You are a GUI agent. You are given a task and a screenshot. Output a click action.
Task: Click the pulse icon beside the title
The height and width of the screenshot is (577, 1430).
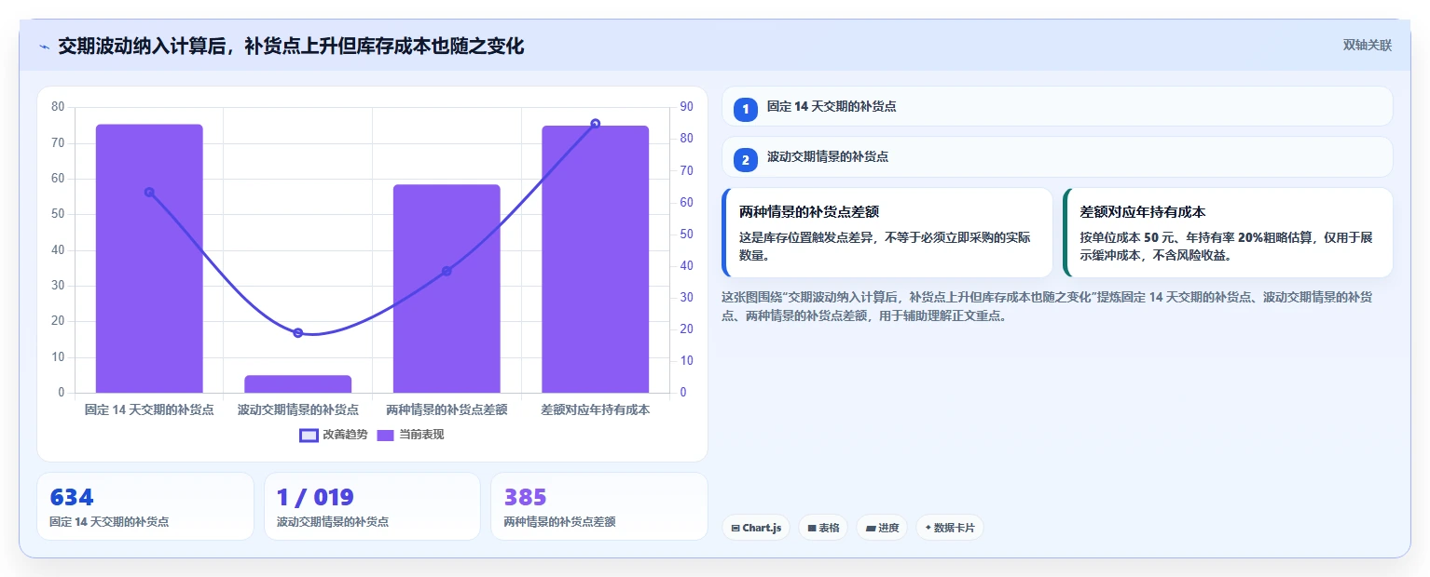click(44, 47)
